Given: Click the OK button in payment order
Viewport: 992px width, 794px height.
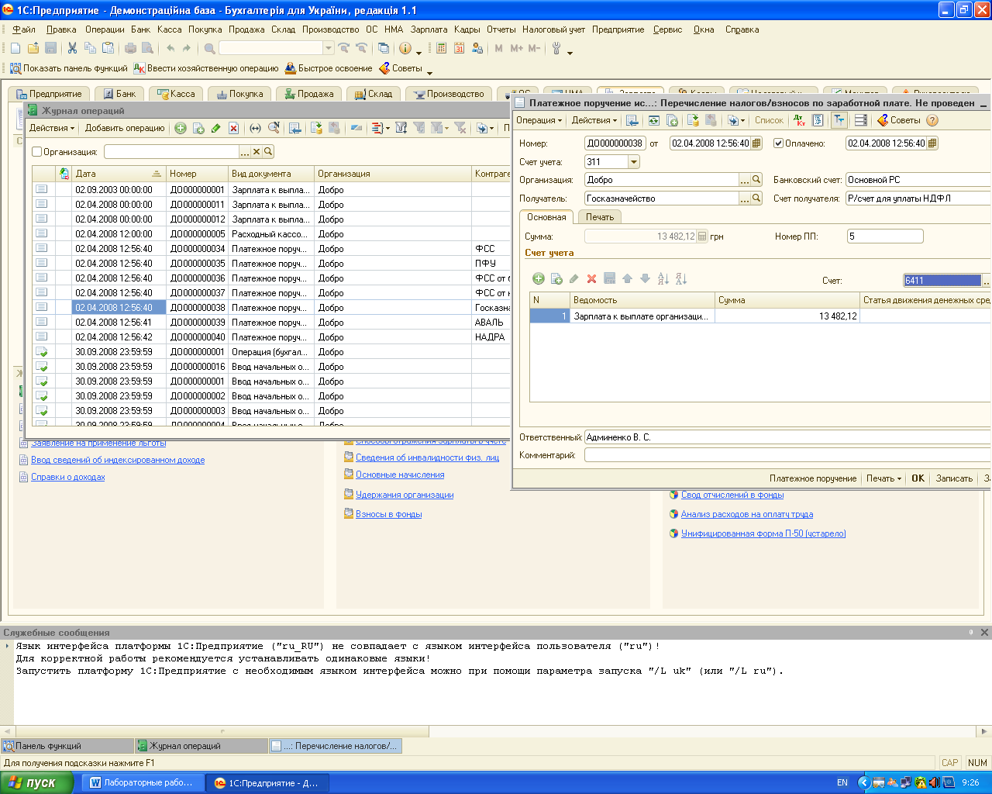Looking at the screenshot, I should pyautogui.click(x=918, y=478).
